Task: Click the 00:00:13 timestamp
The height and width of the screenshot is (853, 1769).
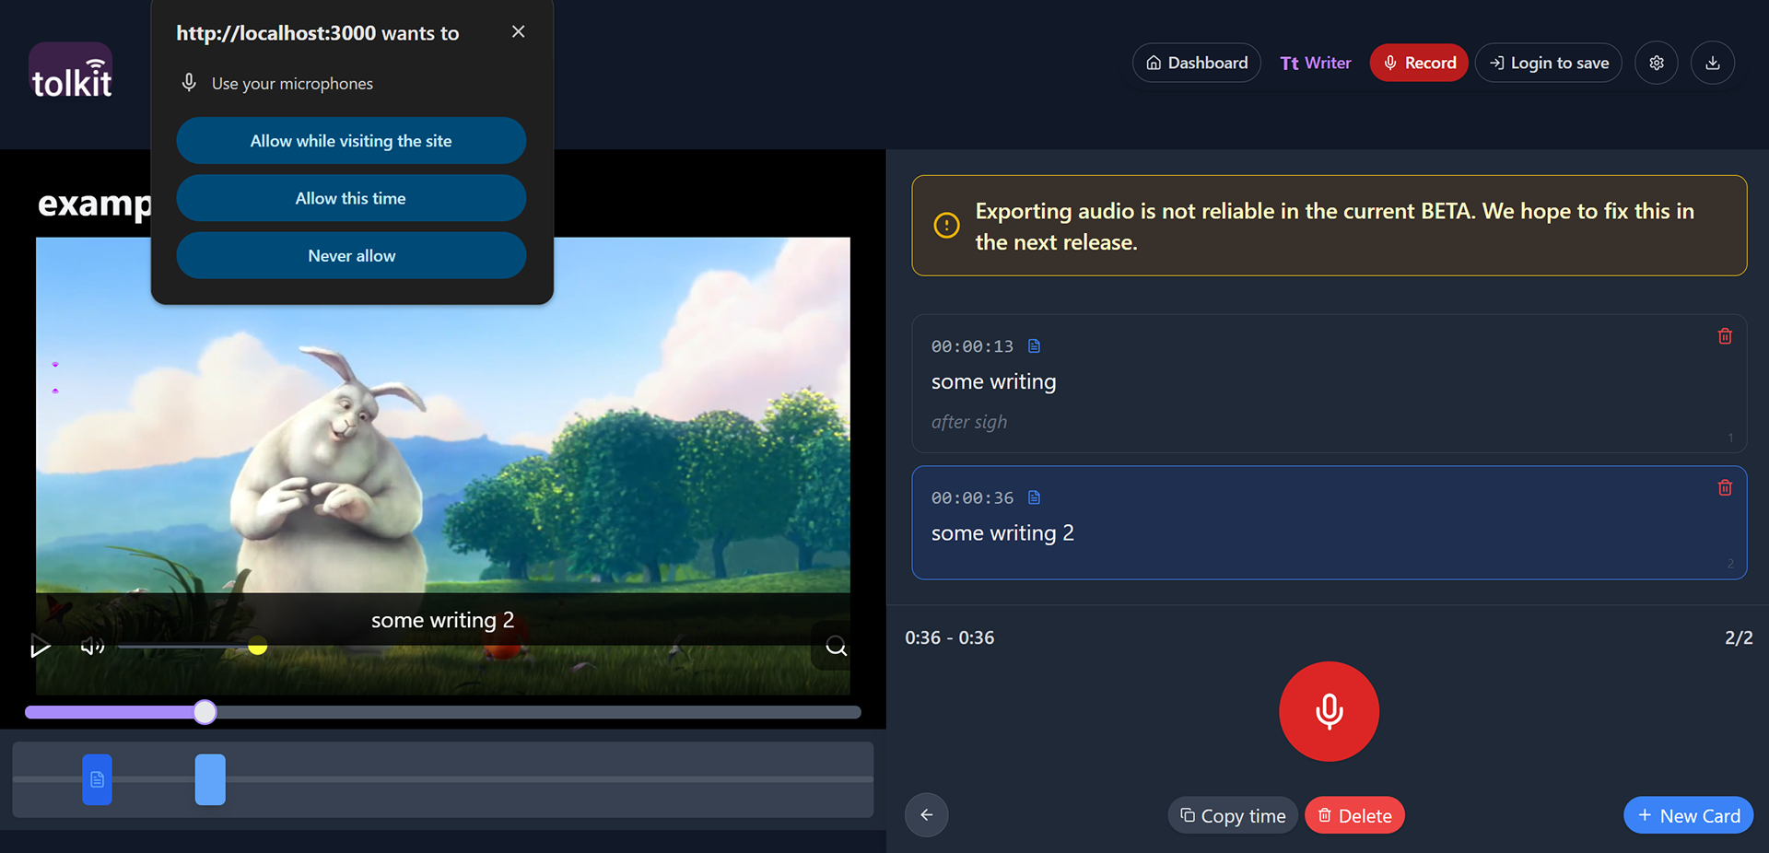Action: point(972,346)
